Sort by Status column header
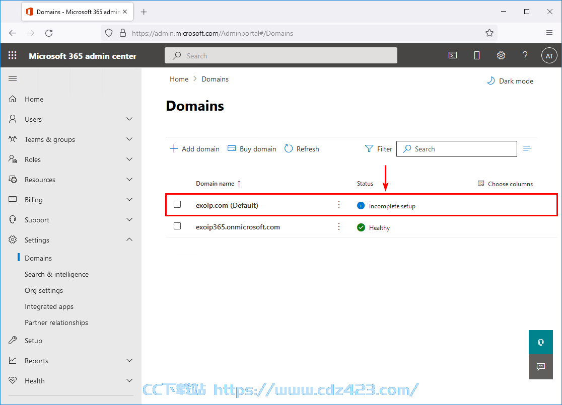562x405 pixels. 365,183
